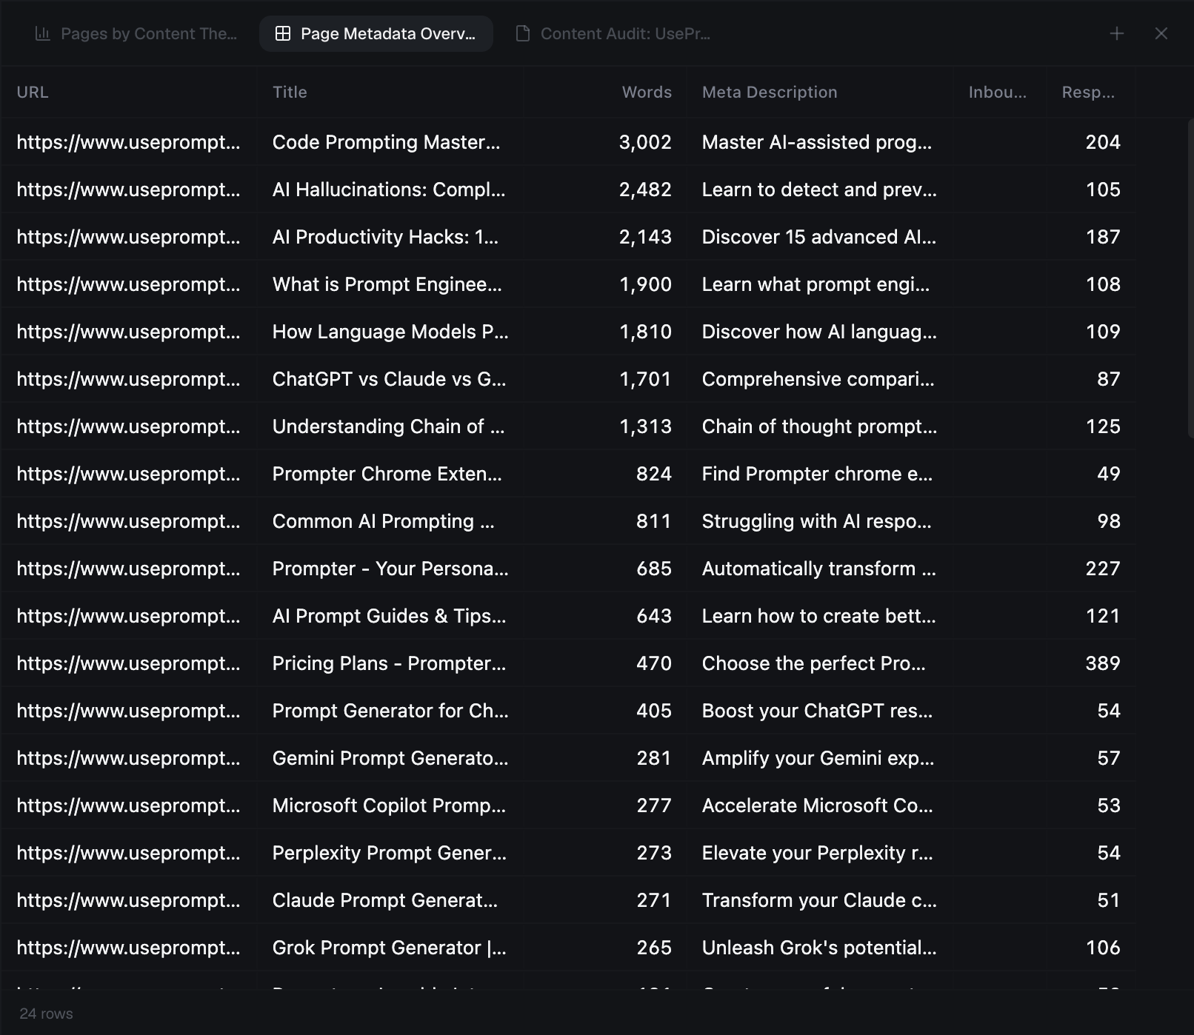Click Transform your Claude description

point(819,900)
